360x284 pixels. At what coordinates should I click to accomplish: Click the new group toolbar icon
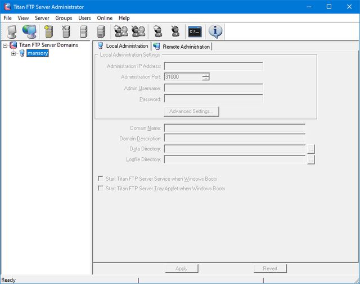(121, 31)
